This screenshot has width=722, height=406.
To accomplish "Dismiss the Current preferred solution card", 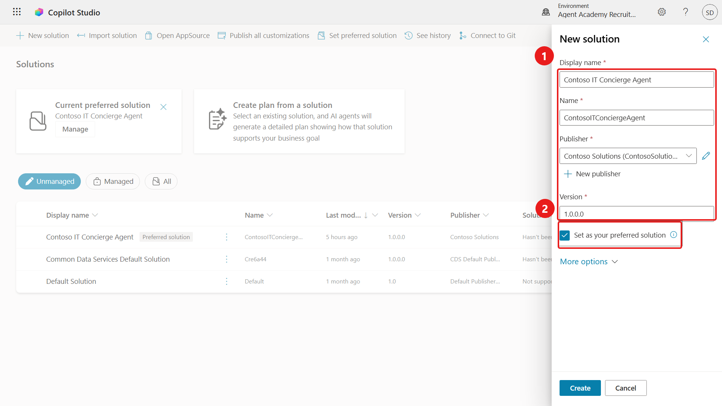I will click(163, 107).
